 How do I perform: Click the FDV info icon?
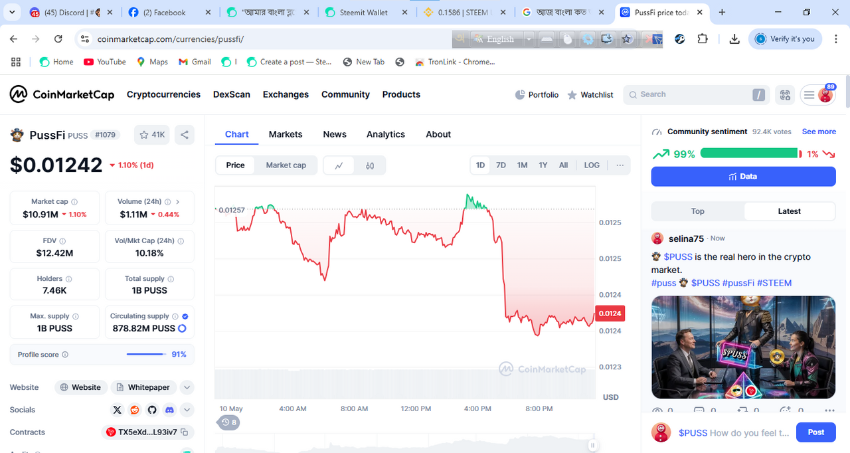[x=63, y=241]
